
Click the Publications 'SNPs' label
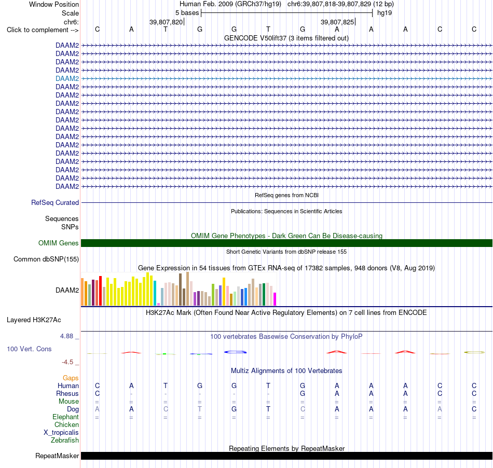[70, 227]
